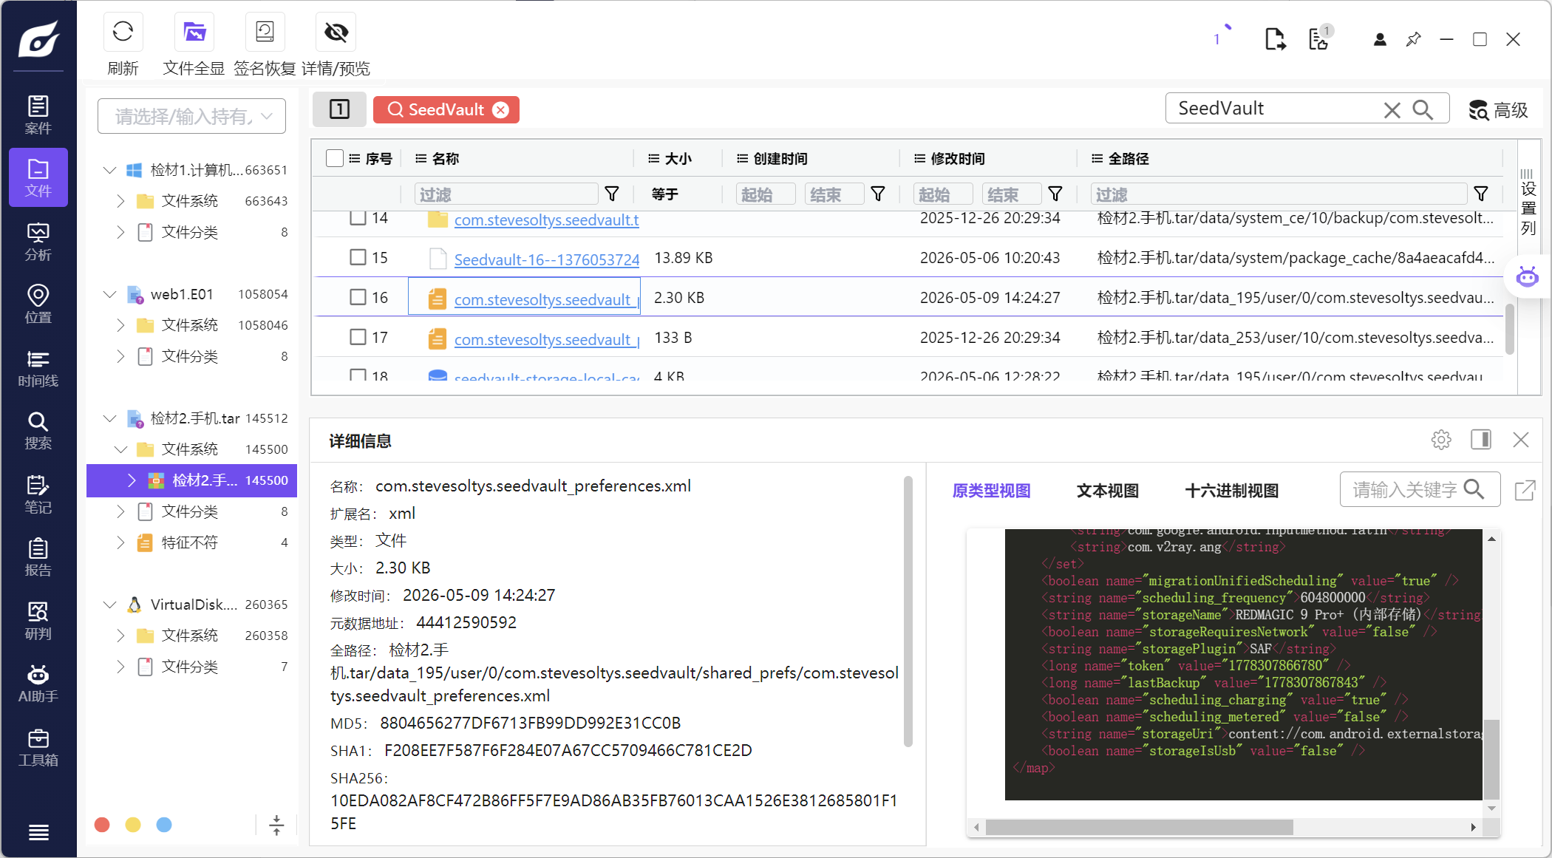The height and width of the screenshot is (858, 1552).
Task: Open 时间线 in the sidebar
Action: click(38, 368)
